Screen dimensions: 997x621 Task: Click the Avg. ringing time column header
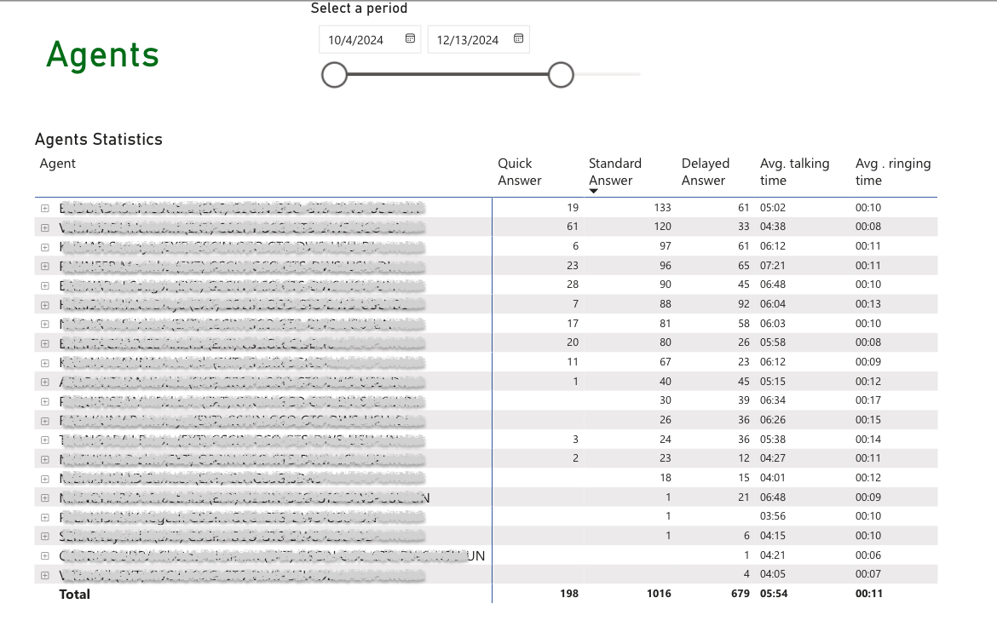coord(892,171)
